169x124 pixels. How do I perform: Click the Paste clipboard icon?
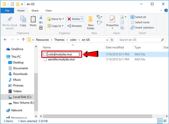[x=33, y=19]
